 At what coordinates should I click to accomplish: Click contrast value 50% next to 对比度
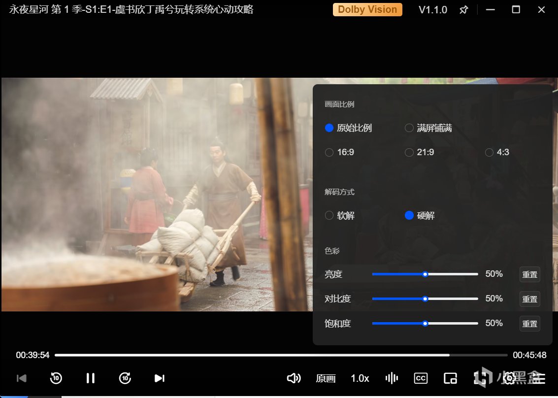pos(494,298)
